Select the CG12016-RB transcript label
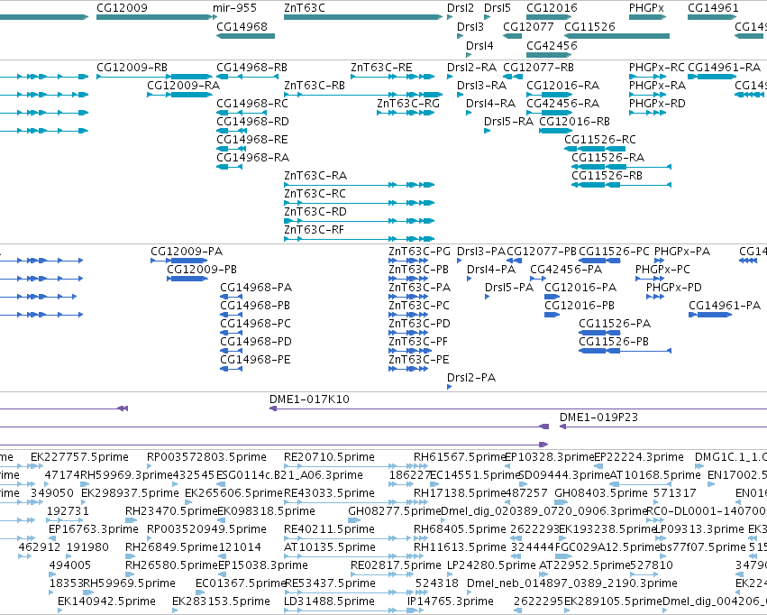This screenshot has height=615, width=767. pos(575,122)
